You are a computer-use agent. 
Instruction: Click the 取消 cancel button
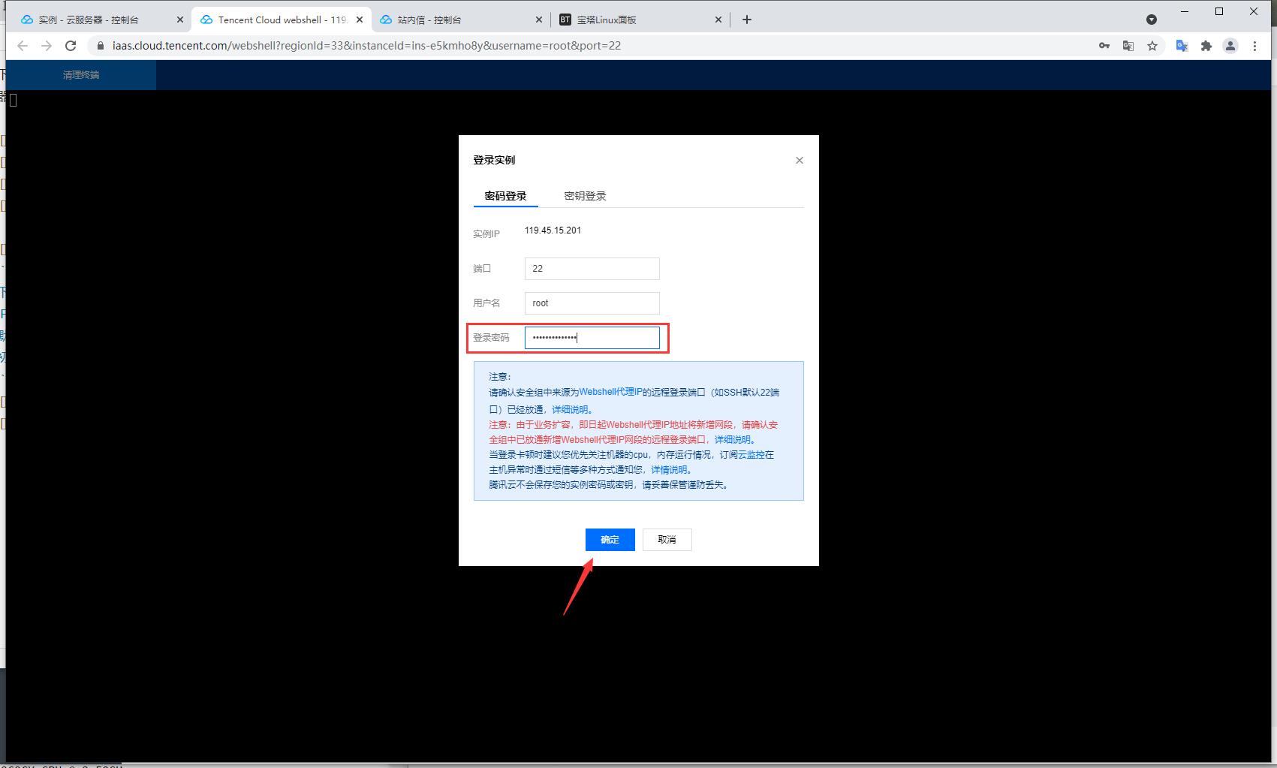coord(667,539)
